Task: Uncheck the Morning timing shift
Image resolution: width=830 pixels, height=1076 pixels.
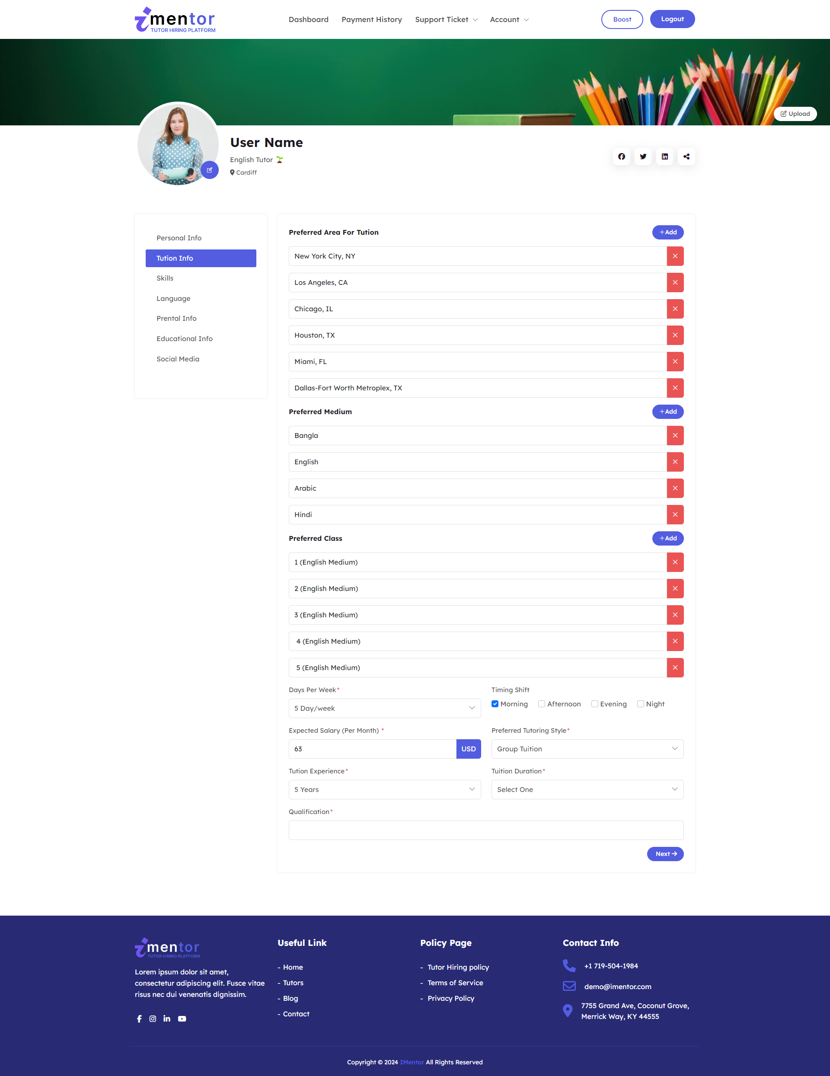Action: (495, 703)
